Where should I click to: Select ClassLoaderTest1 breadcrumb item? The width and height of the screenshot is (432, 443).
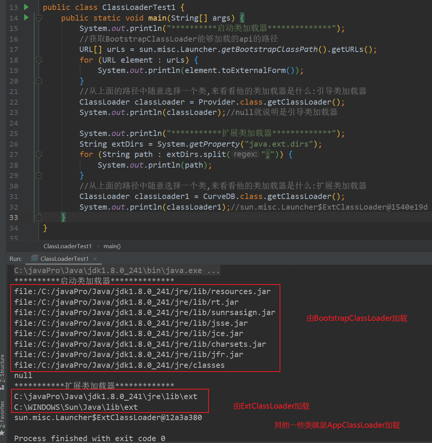pyautogui.click(x=68, y=246)
